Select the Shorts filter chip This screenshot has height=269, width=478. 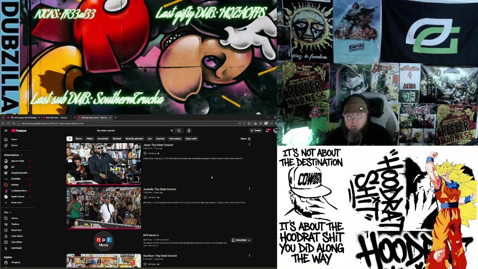(x=79, y=139)
